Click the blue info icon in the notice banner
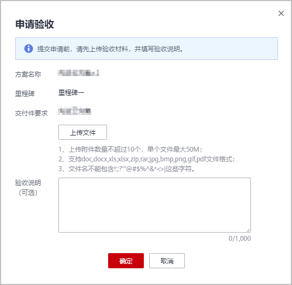Viewport: 292px width, 285px height. click(29, 49)
